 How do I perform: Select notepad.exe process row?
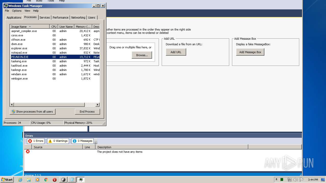click(55, 53)
